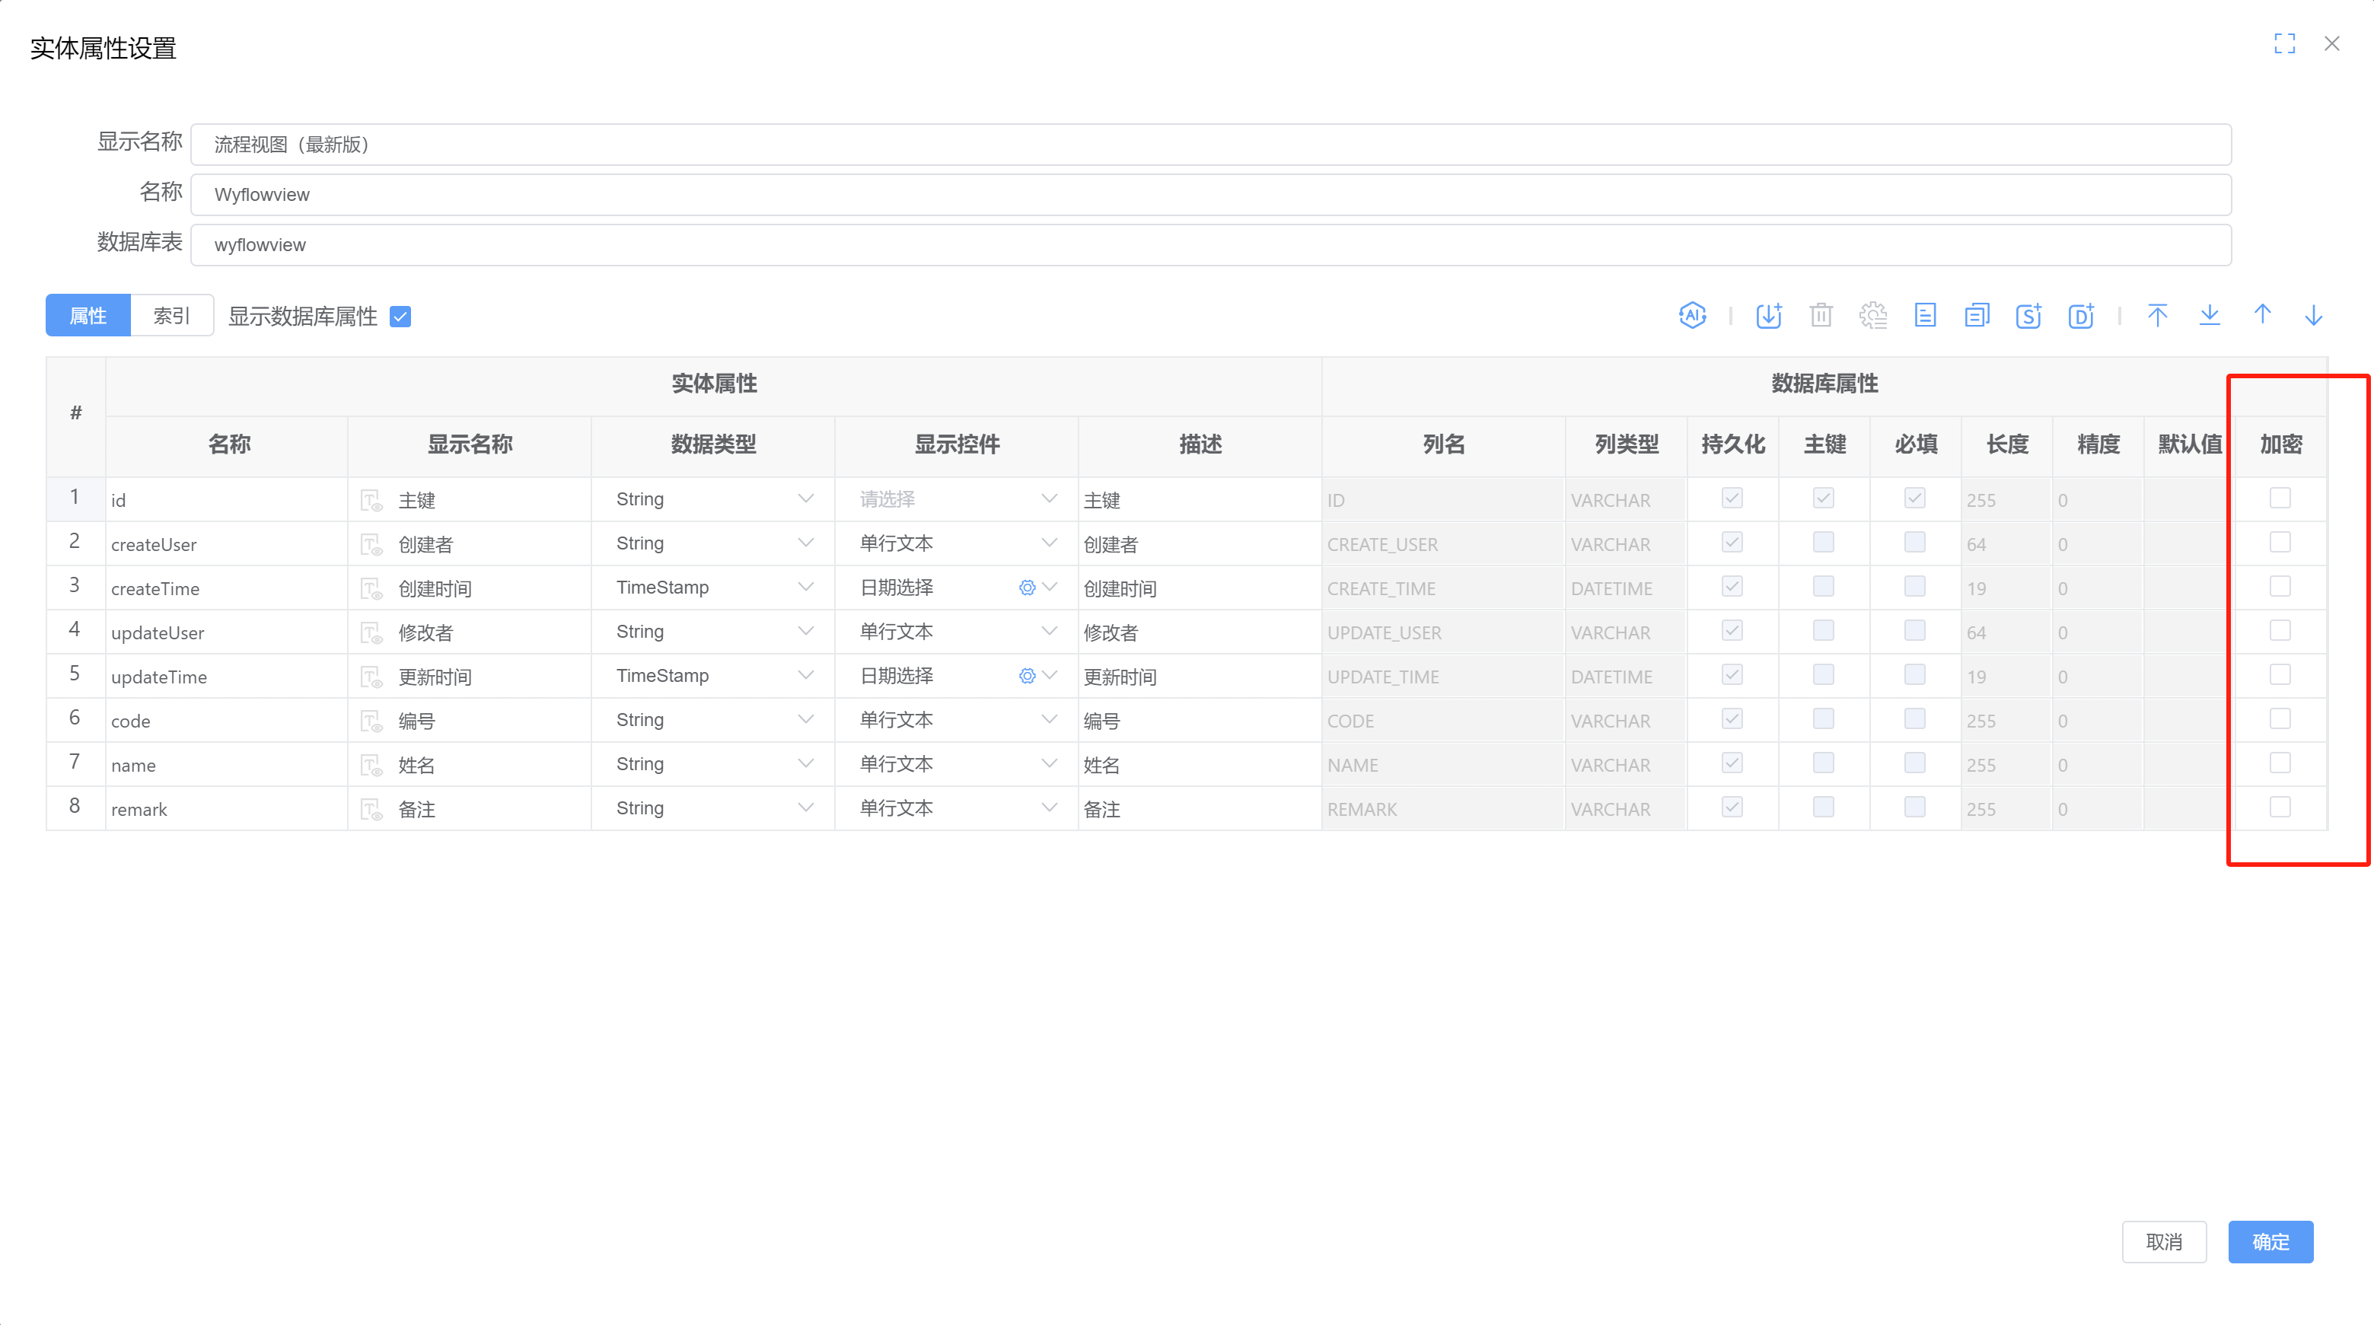Screen dimensions: 2374x1325
Task: Click the move-to-top arrow icon
Action: [2157, 316]
